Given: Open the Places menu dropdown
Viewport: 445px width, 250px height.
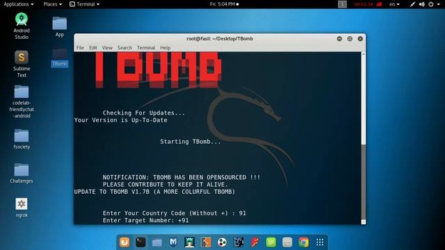Looking at the screenshot, I should 53,4.
